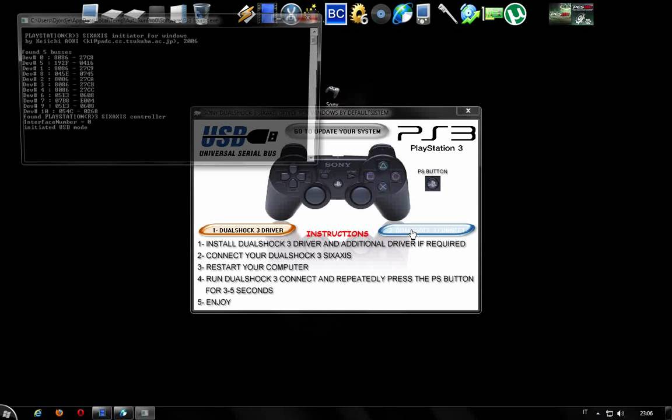Launch Firefox from the taskbar
Screen dimensions: 672x420
(x=59, y=413)
